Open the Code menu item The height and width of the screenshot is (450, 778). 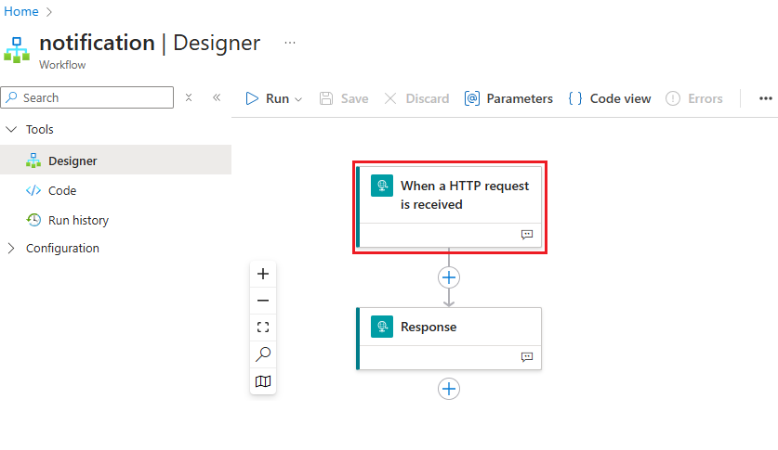(x=62, y=190)
